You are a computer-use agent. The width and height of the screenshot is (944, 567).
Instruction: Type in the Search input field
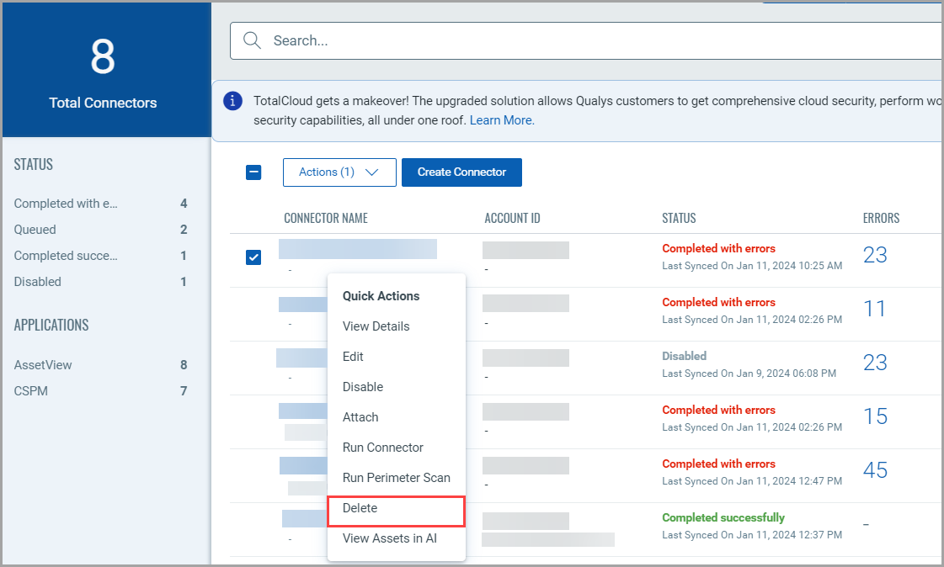tap(589, 40)
